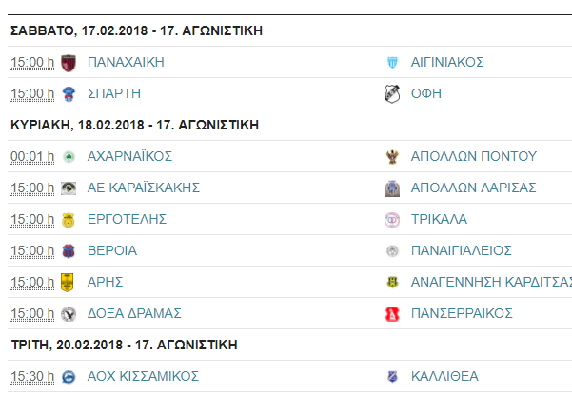Click the ΑΠΟΛΛΩΝ ΠΟΝΤΟΥ eagle crest
This screenshot has height=396, width=572.
coord(392,157)
